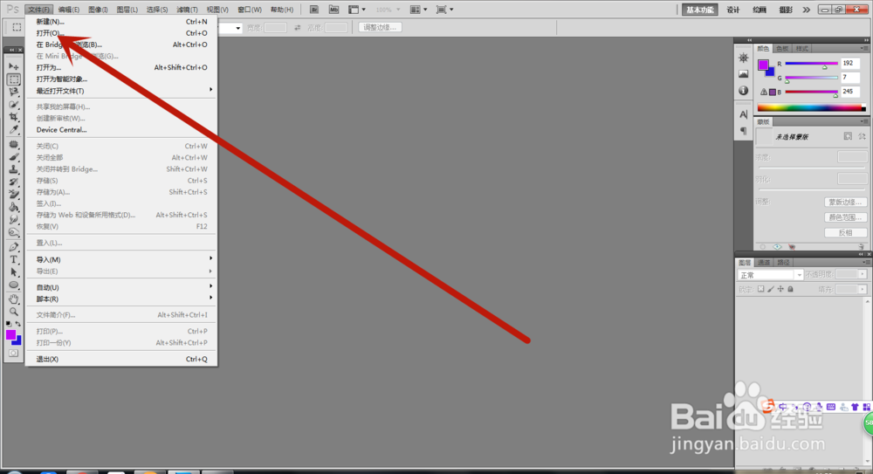Launch Bridge with the Br icon
873x474 pixels.
point(314,10)
